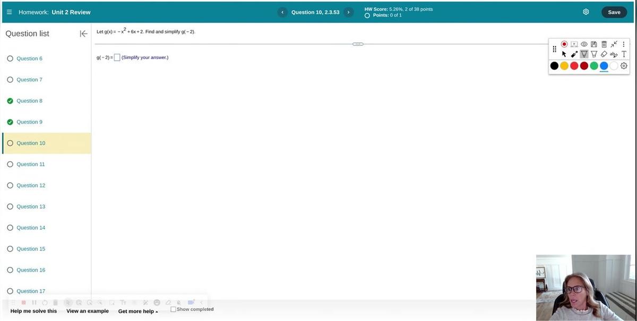Click Help me solve this
The image size is (637, 321).
click(33, 311)
